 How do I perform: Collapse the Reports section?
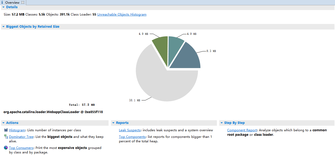113,123
